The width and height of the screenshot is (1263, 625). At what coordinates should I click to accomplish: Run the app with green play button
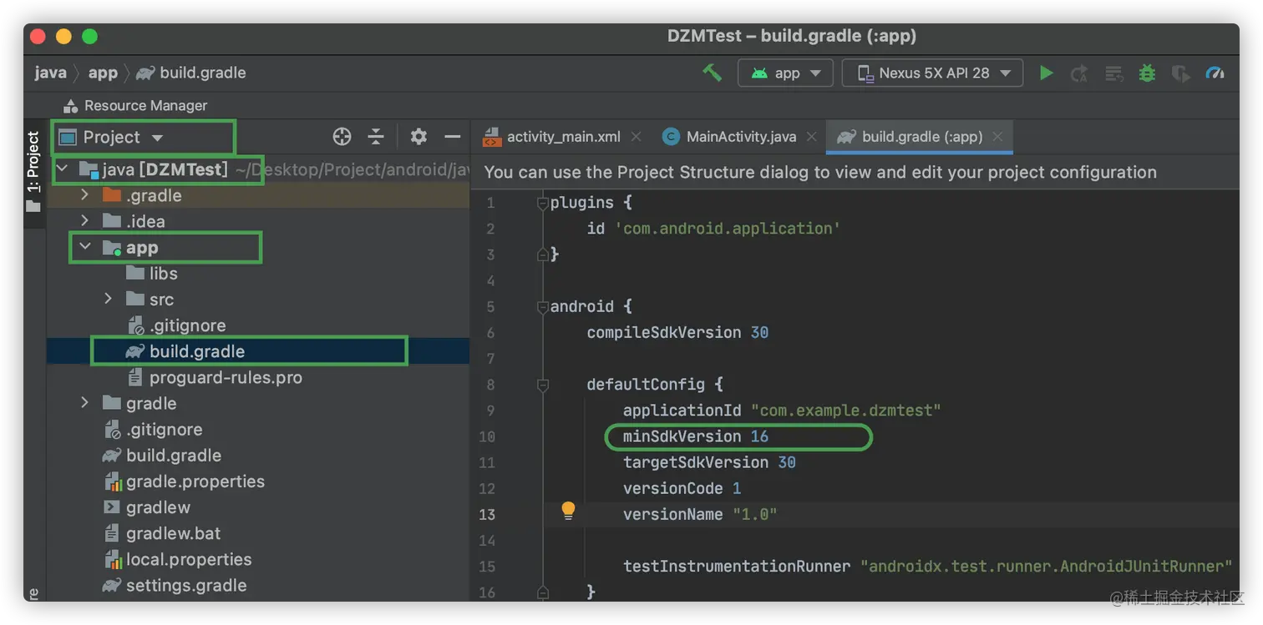pos(1046,73)
